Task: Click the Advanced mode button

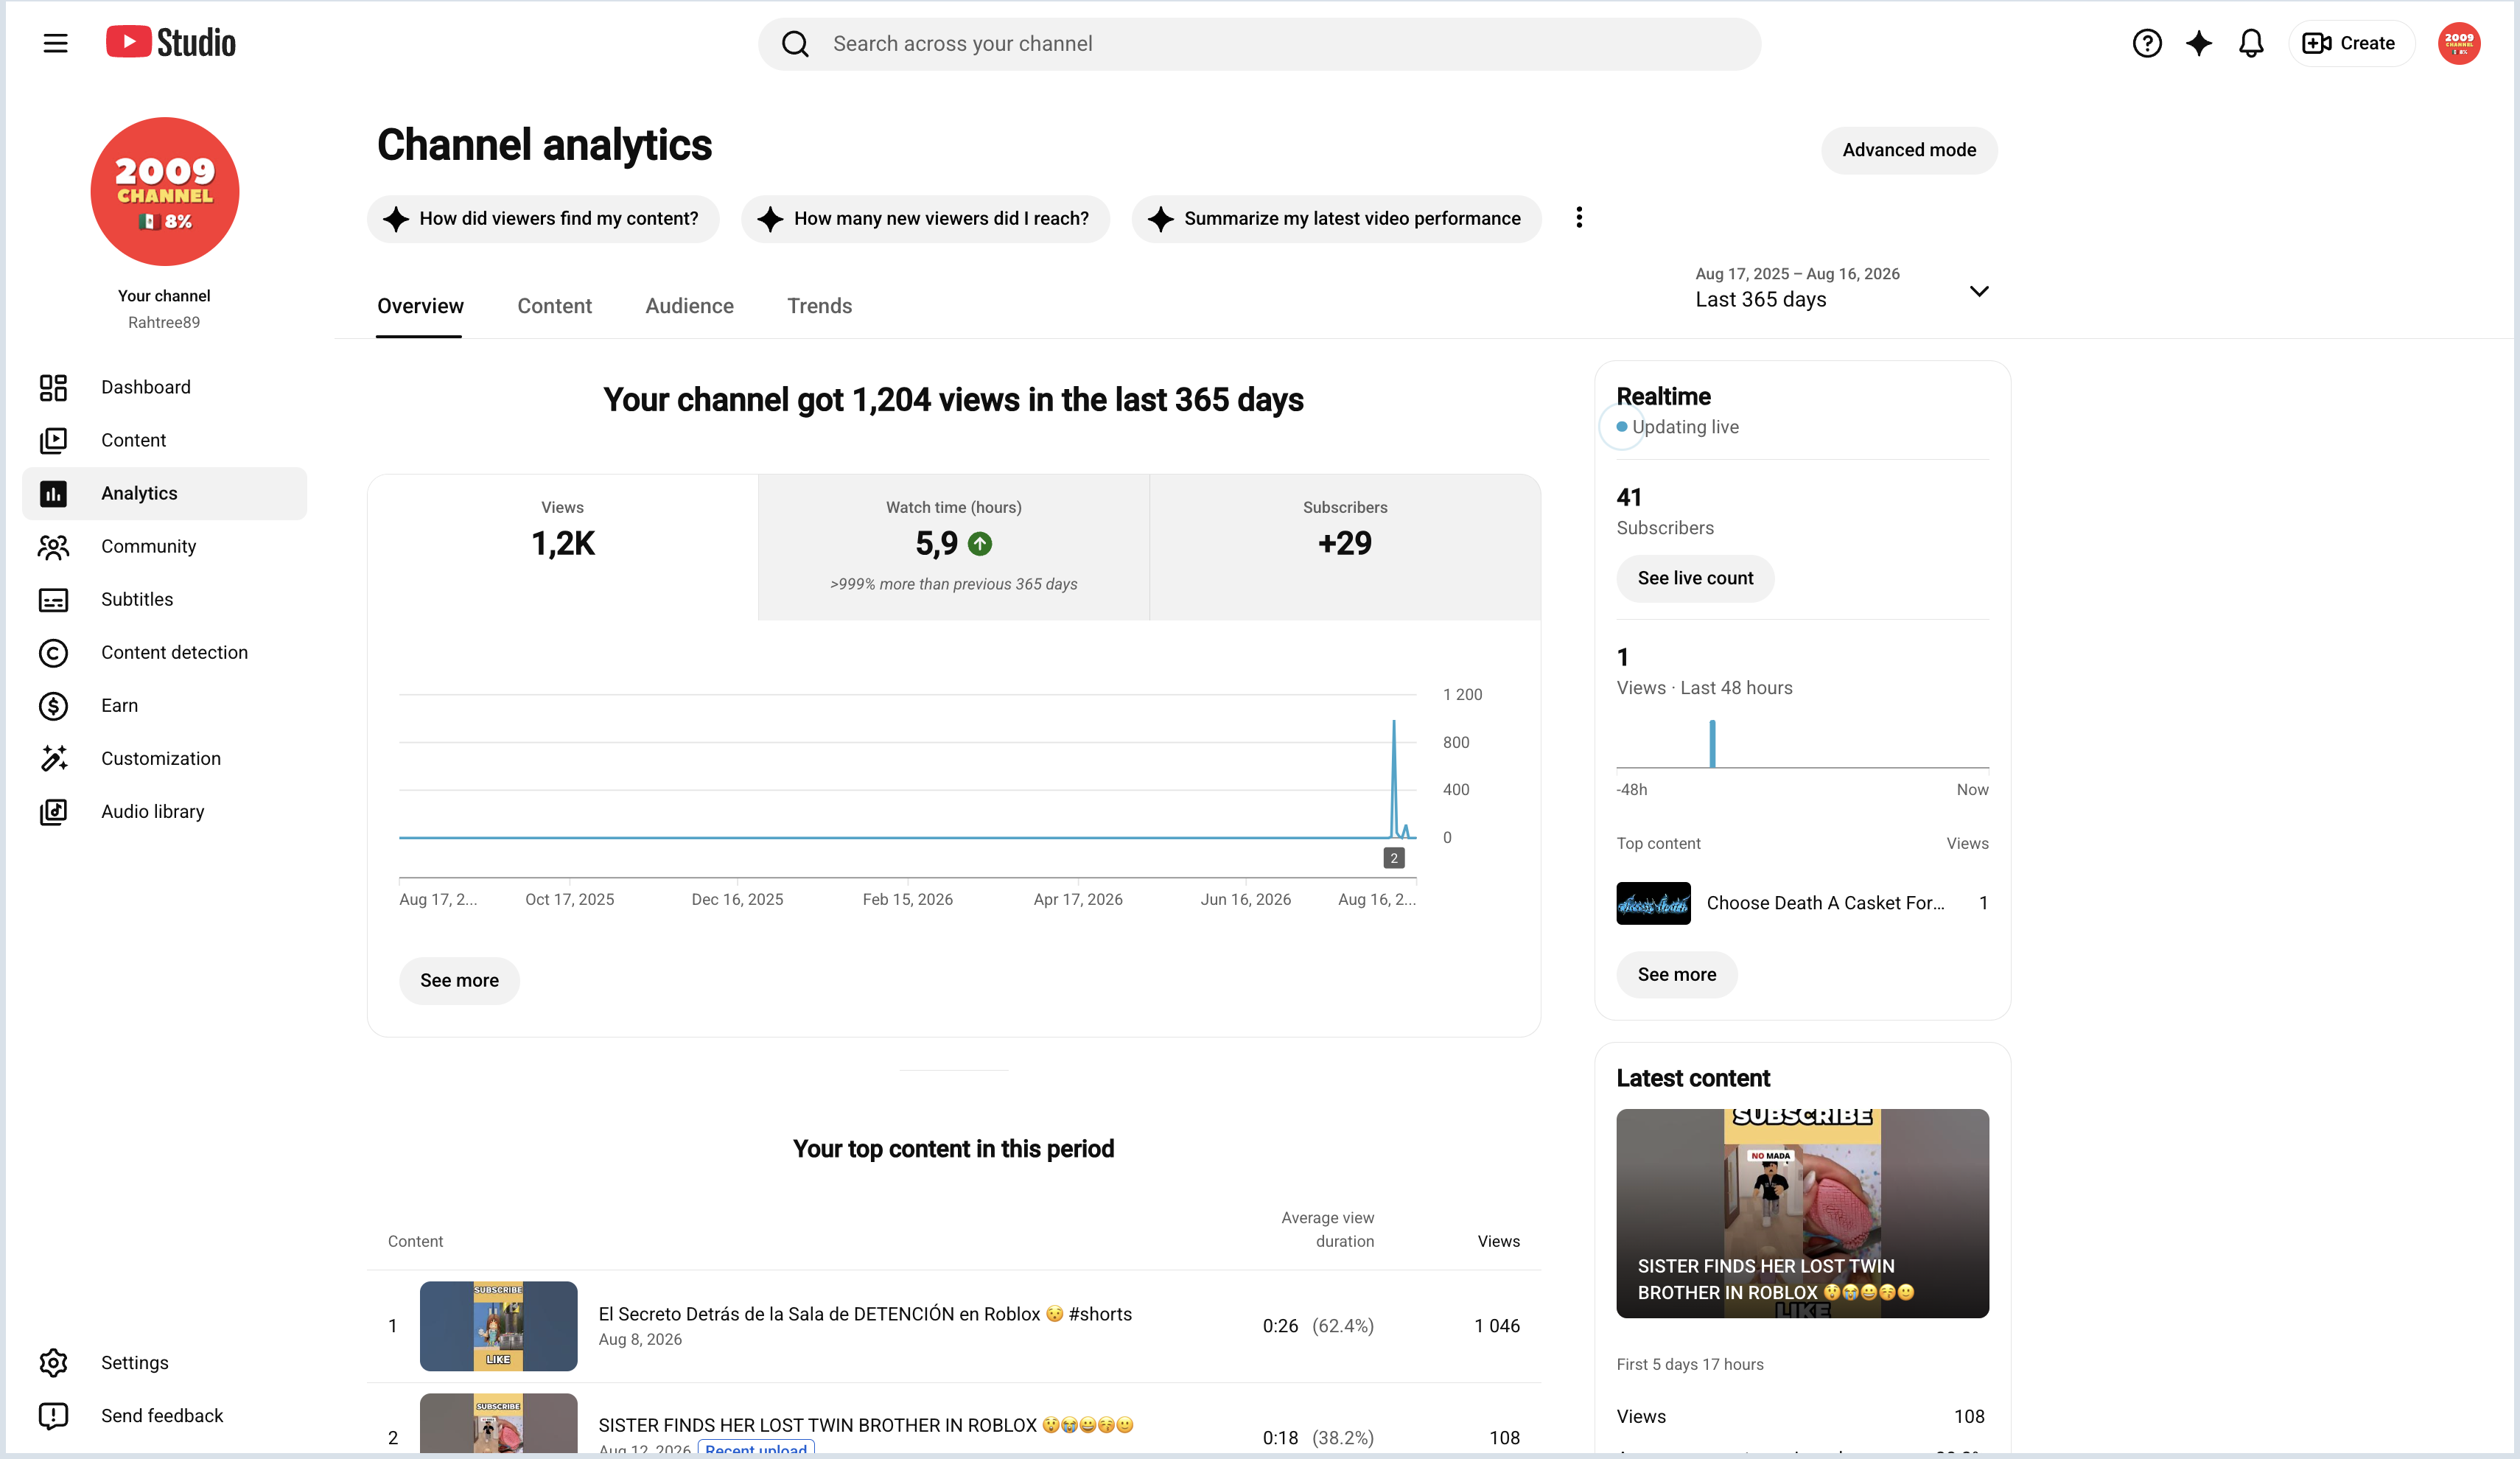Action: coord(1909,150)
